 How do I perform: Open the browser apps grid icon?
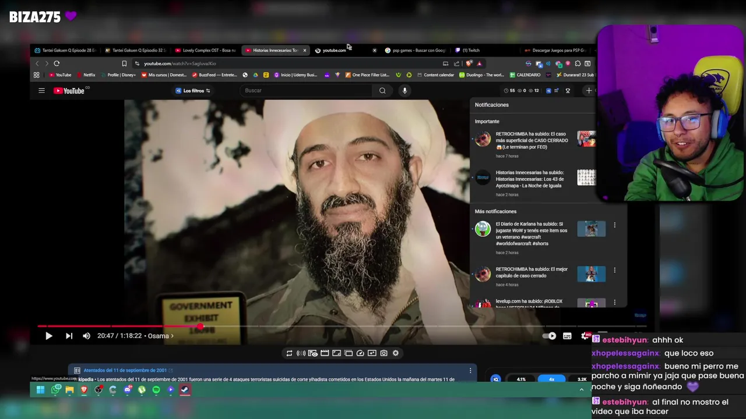[x=36, y=75]
